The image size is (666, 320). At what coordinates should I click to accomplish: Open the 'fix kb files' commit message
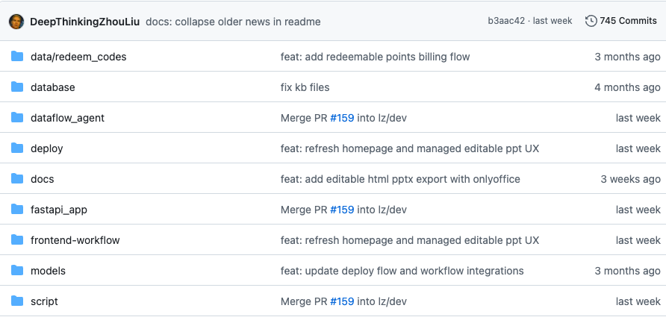[x=305, y=87]
